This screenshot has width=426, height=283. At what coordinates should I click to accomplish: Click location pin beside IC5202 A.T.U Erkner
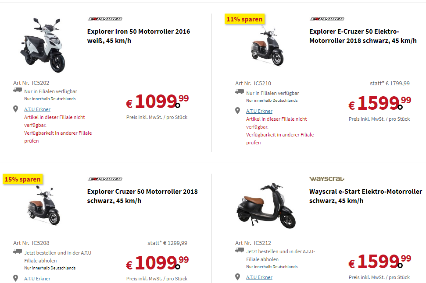[16, 109]
